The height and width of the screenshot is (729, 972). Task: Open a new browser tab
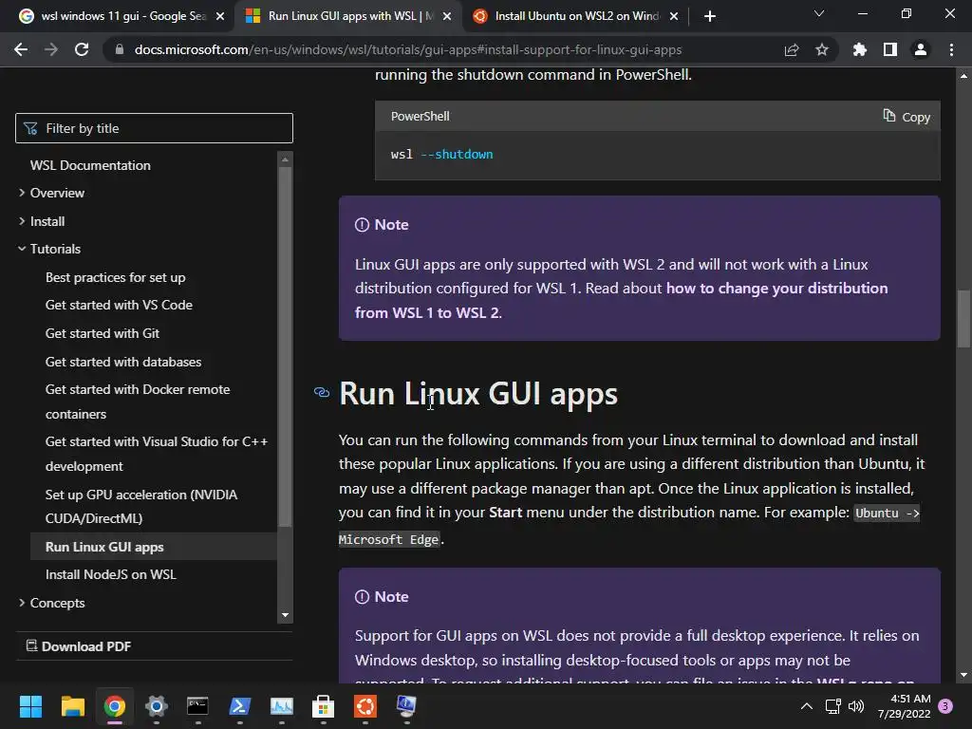710,16
